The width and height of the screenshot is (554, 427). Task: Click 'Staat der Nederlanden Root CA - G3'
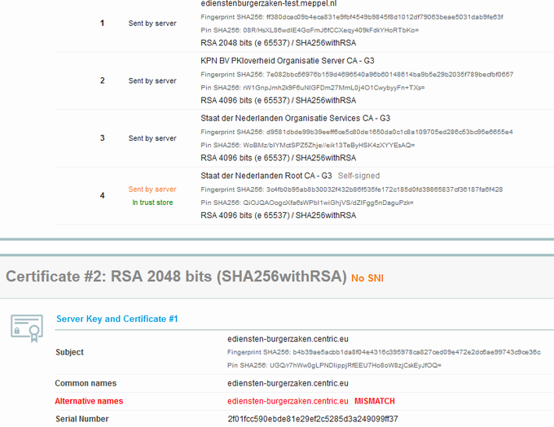pos(266,176)
